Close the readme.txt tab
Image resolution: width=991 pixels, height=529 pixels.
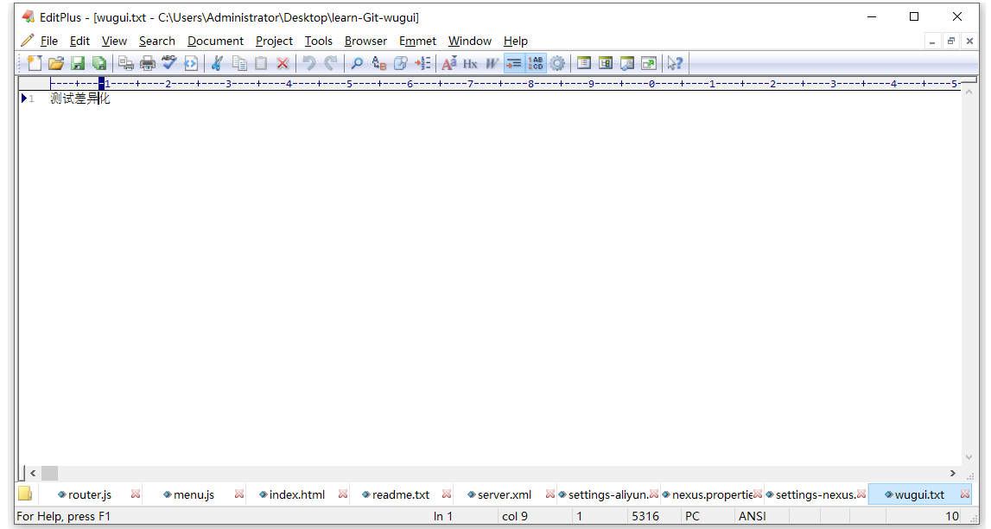pyautogui.click(x=446, y=494)
